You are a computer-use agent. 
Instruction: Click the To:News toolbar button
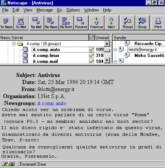[7, 23]
